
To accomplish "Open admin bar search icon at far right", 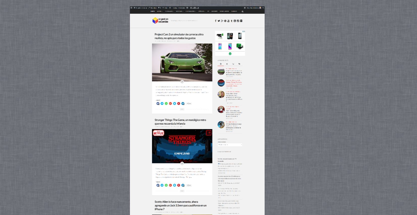I will pos(263,8).
